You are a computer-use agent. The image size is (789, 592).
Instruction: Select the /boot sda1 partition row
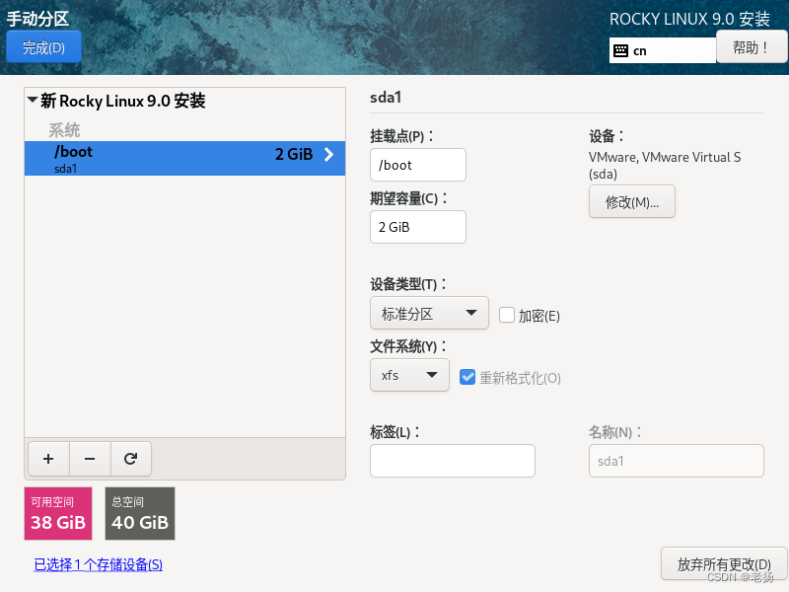click(x=184, y=158)
